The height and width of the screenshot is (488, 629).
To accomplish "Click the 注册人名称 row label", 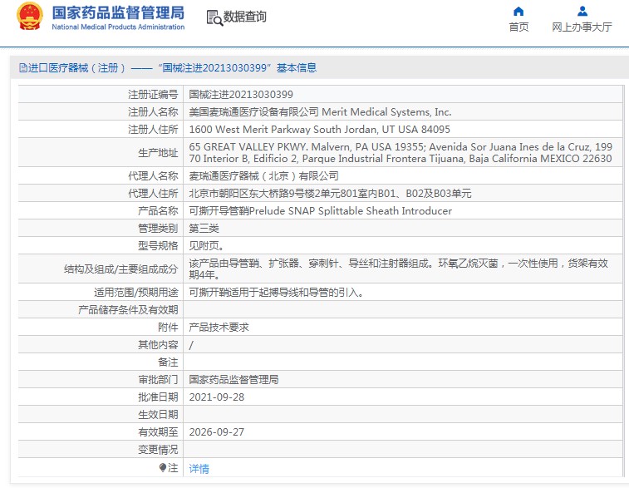I will [x=153, y=112].
